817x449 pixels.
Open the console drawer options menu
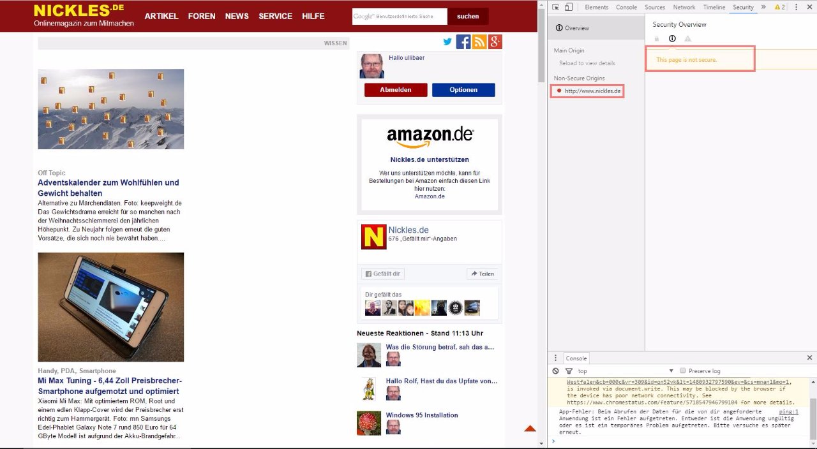555,358
